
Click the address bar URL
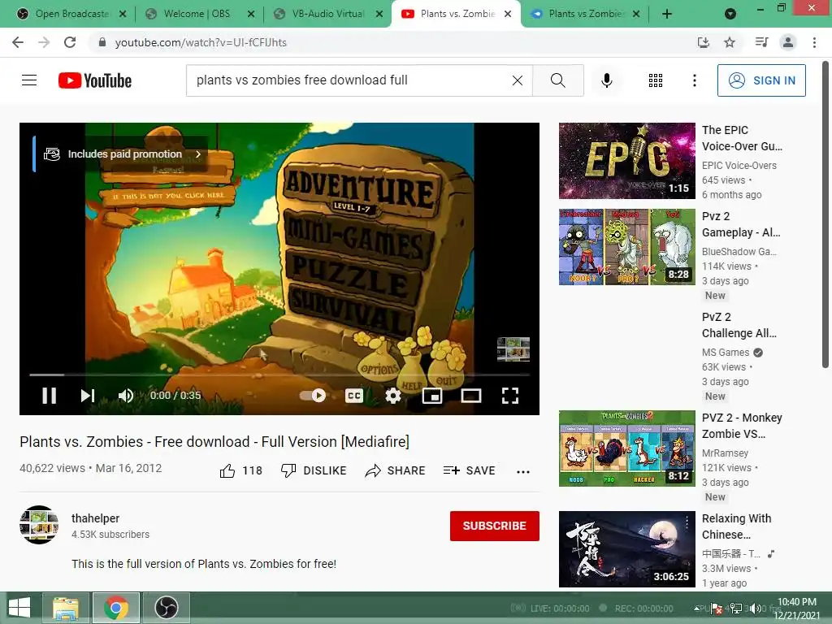[201, 42]
